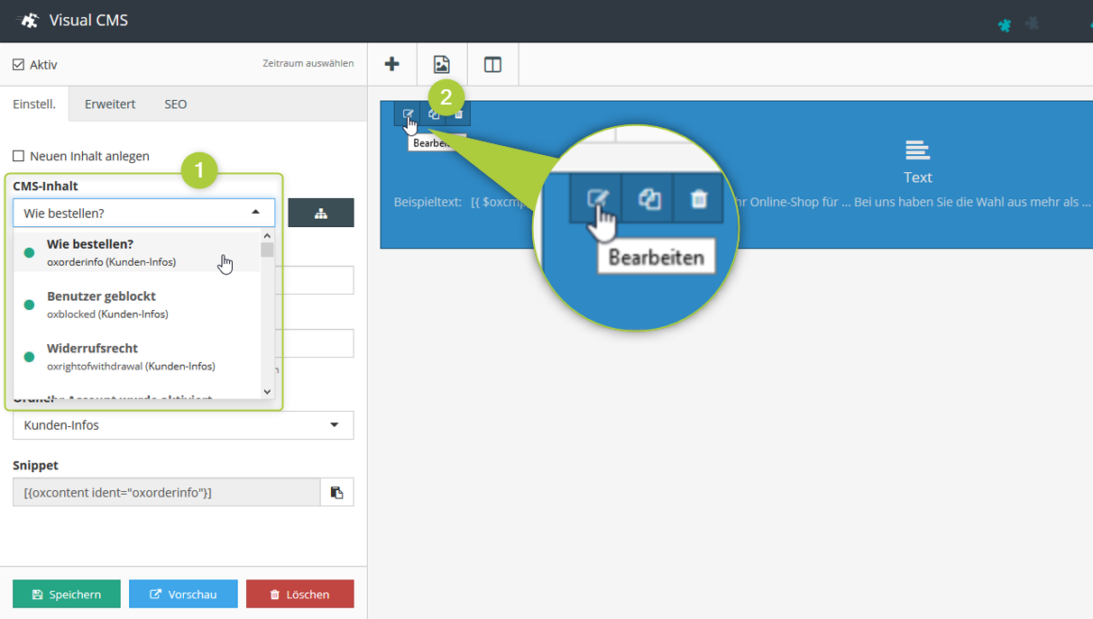1093x619 pixels.
Task: Click the oxrightofwithdrawal (Kunden-Infos) subtitle
Action: click(131, 367)
